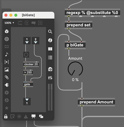This screenshot has height=127, width=124.
Task: Open the Objects cube browser icon
Action: coord(7,31)
